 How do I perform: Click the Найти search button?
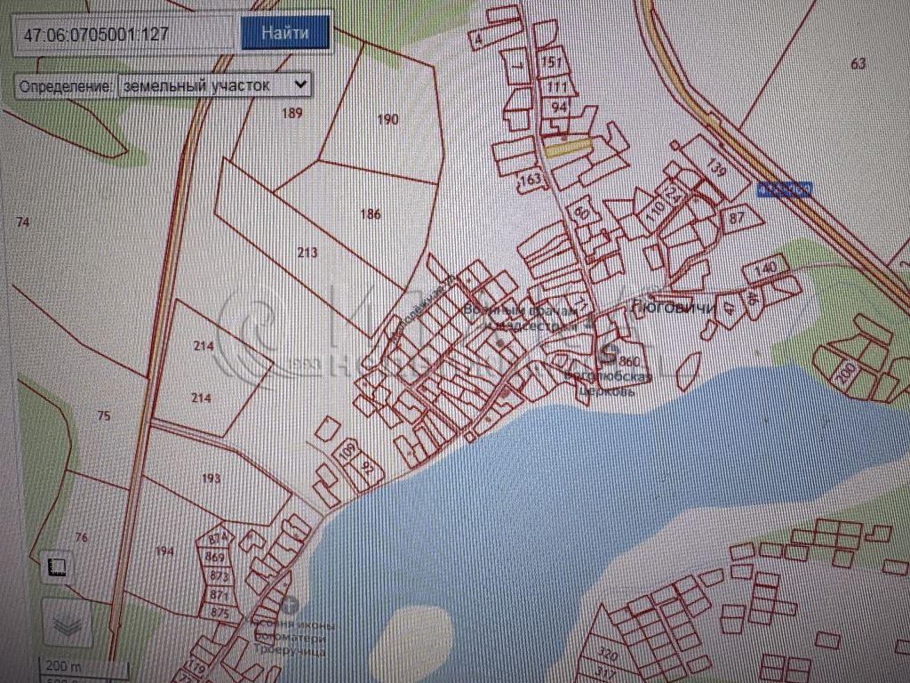point(285,34)
